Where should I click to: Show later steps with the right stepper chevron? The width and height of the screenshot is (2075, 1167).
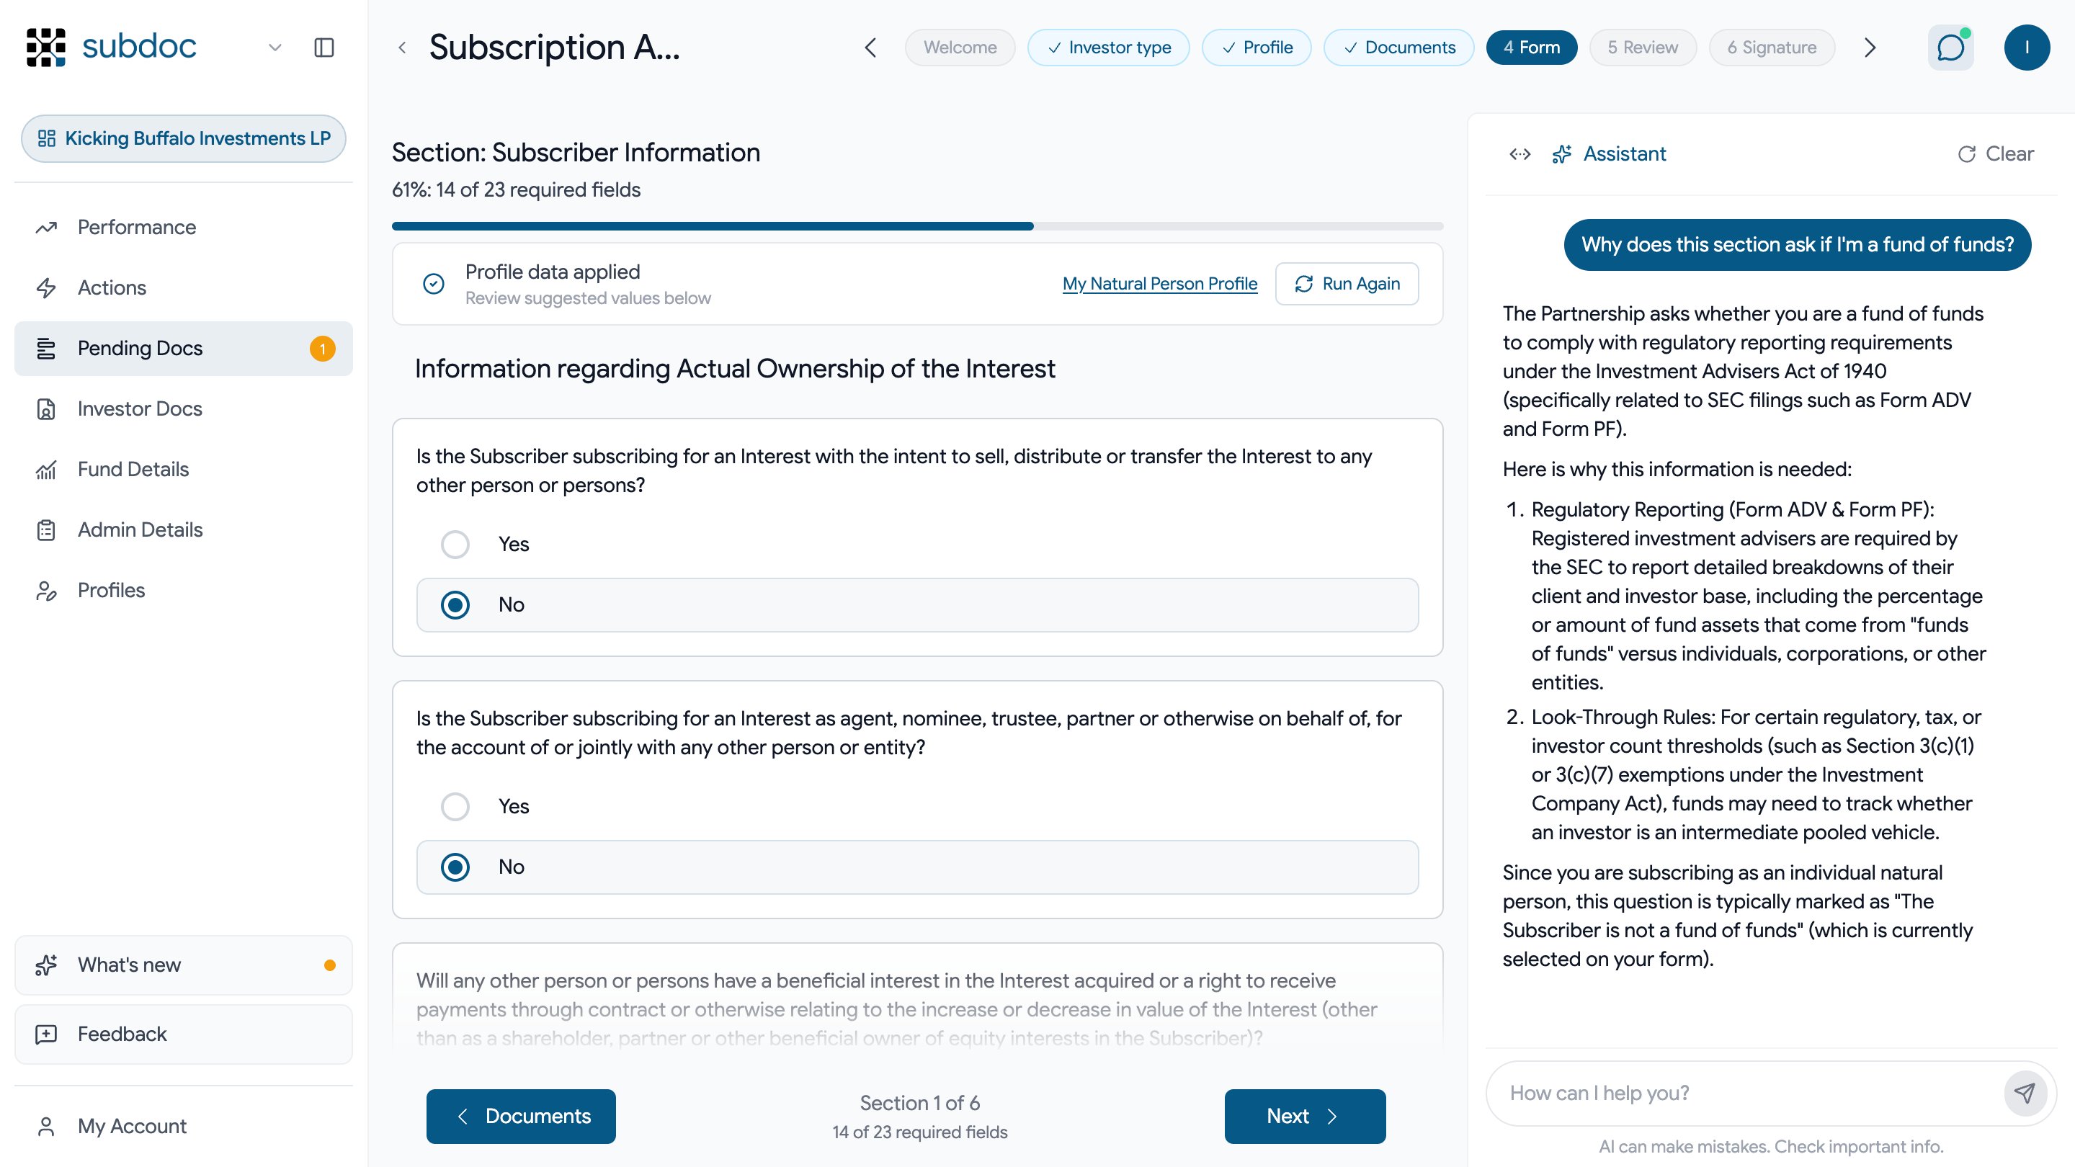coord(1870,48)
